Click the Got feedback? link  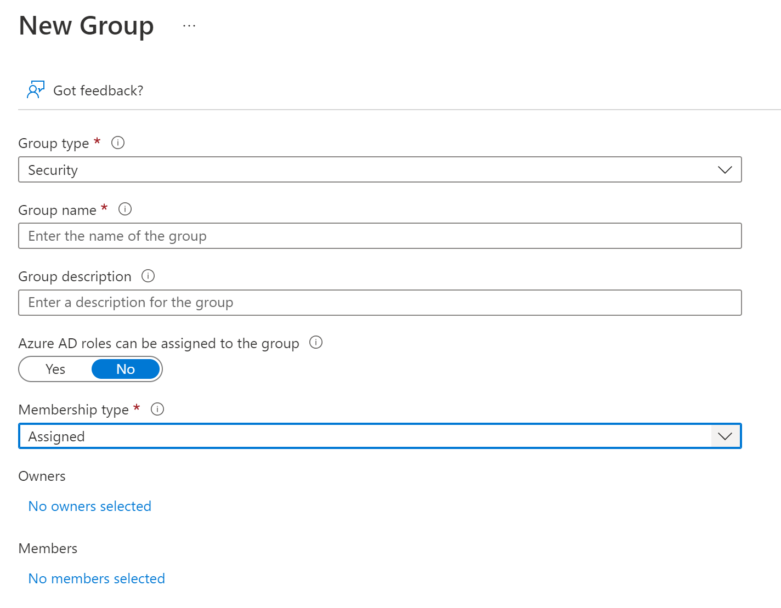point(98,90)
